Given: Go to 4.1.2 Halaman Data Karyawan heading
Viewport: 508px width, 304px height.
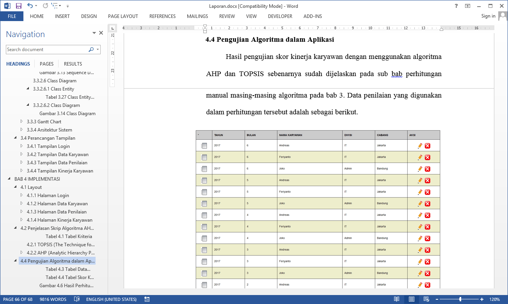Looking at the screenshot, I should [57, 204].
